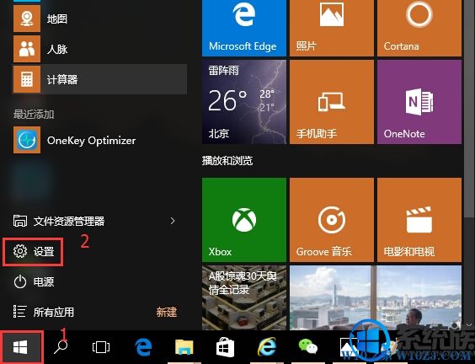Expand the File Explorer jump list arrow

coord(173,221)
